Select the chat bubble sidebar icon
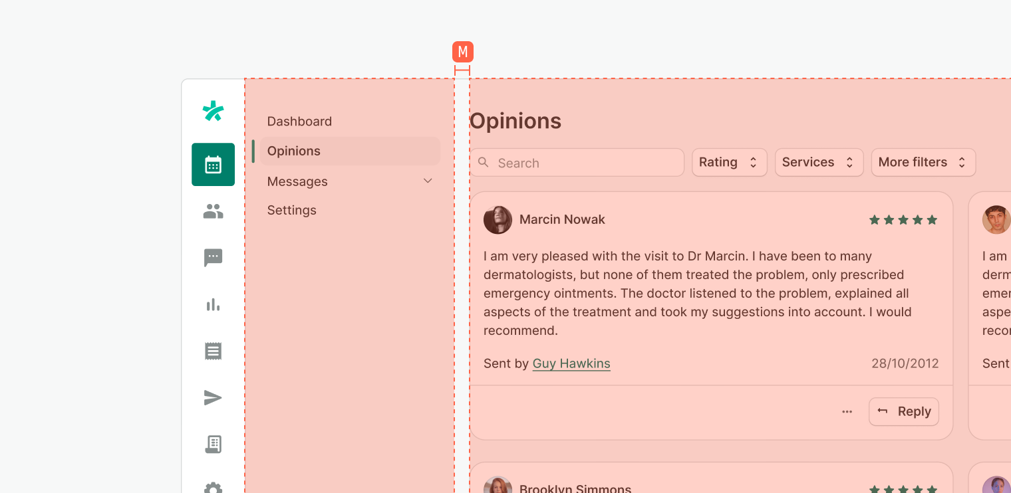 (213, 258)
